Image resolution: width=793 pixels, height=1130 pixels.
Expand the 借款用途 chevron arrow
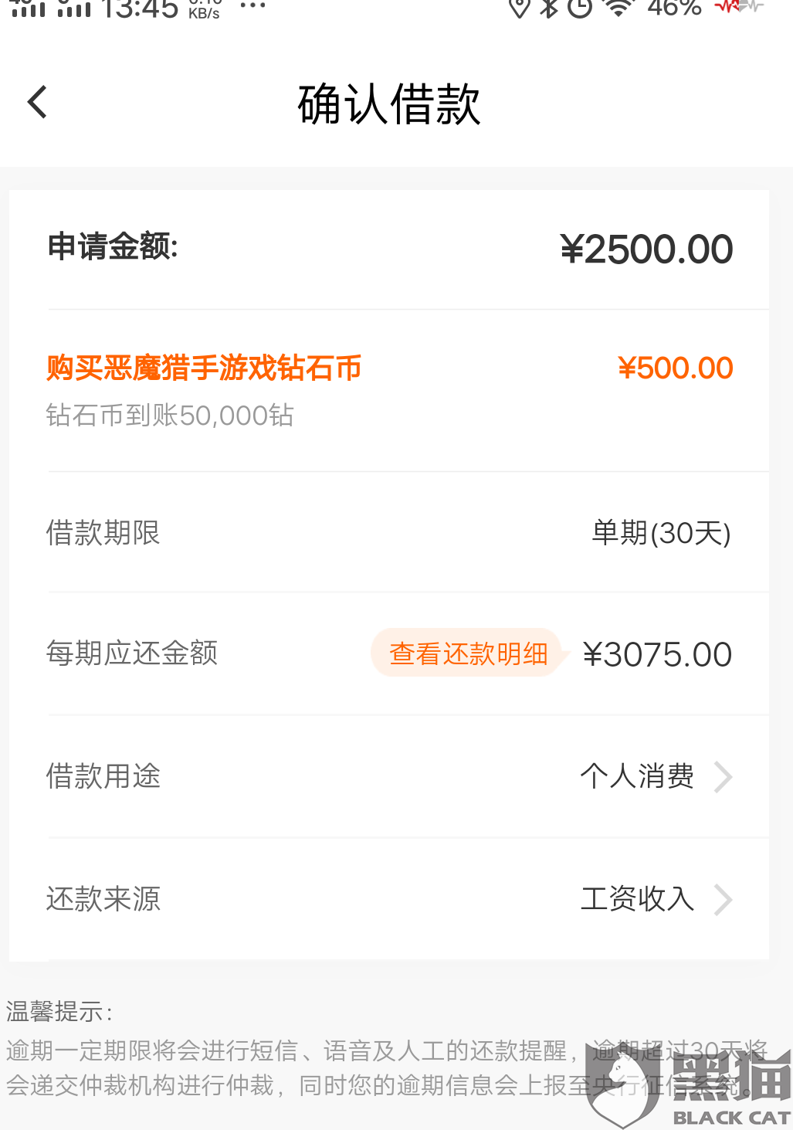coord(723,777)
